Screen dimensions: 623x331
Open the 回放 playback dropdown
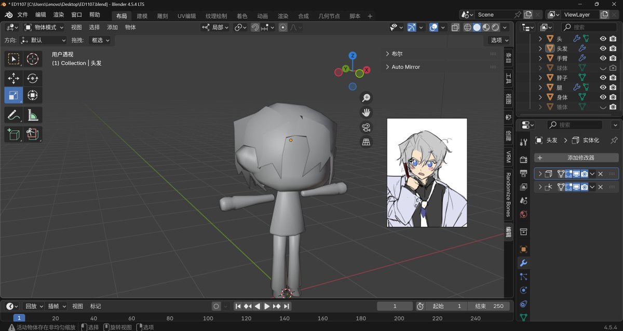pyautogui.click(x=34, y=306)
